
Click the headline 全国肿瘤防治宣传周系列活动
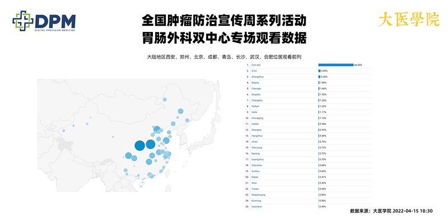(224, 21)
